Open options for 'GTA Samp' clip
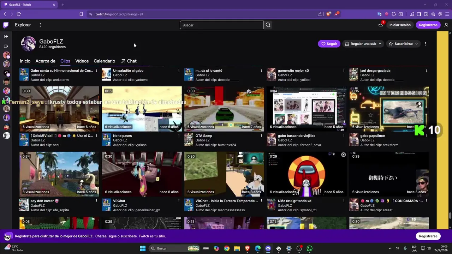Viewport: 452px width, 254px height. (261, 136)
